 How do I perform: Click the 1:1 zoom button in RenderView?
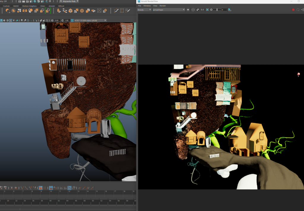coord(202,10)
